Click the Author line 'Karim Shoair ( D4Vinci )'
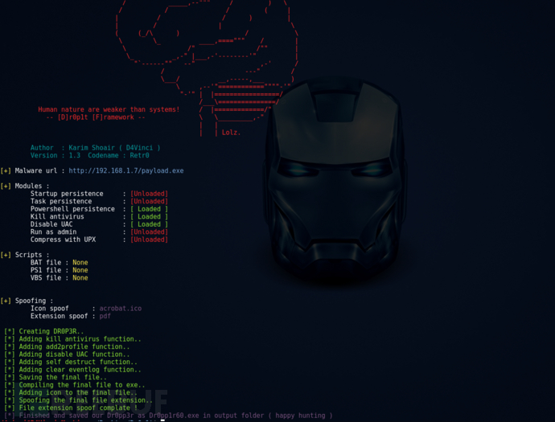Viewport: 555px width, 422px height. pyautogui.click(x=114, y=148)
